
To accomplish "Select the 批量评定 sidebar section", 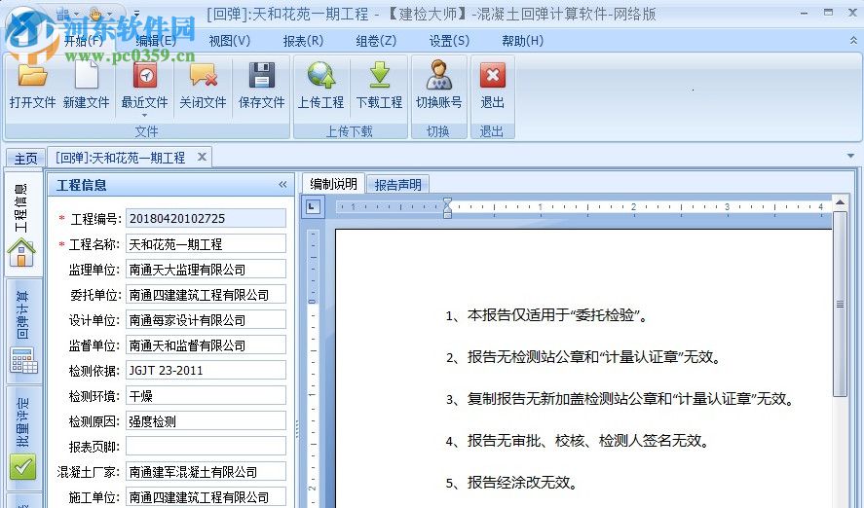I will pyautogui.click(x=23, y=438).
